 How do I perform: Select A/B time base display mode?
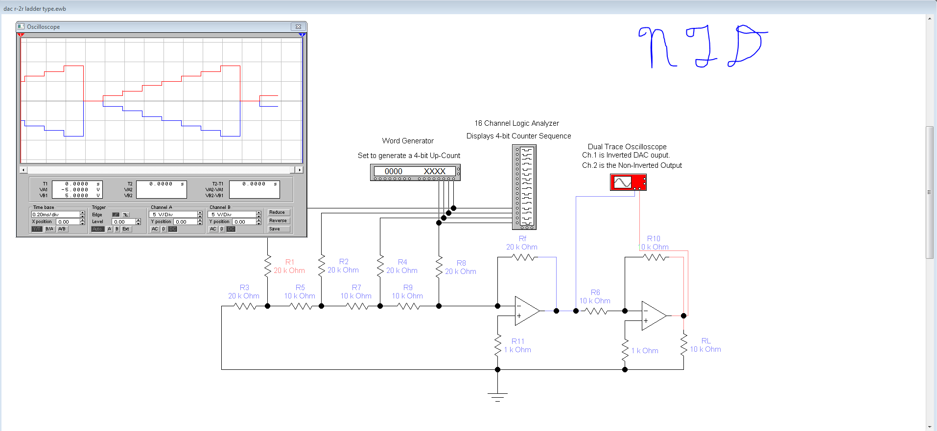(62, 229)
